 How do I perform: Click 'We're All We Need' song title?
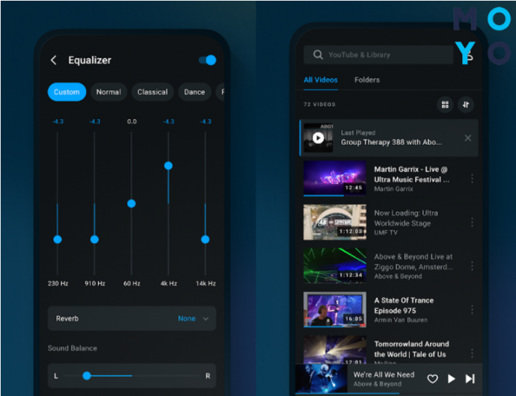coord(384,374)
